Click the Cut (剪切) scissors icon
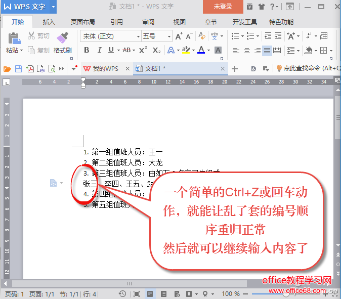 [x=31, y=36]
